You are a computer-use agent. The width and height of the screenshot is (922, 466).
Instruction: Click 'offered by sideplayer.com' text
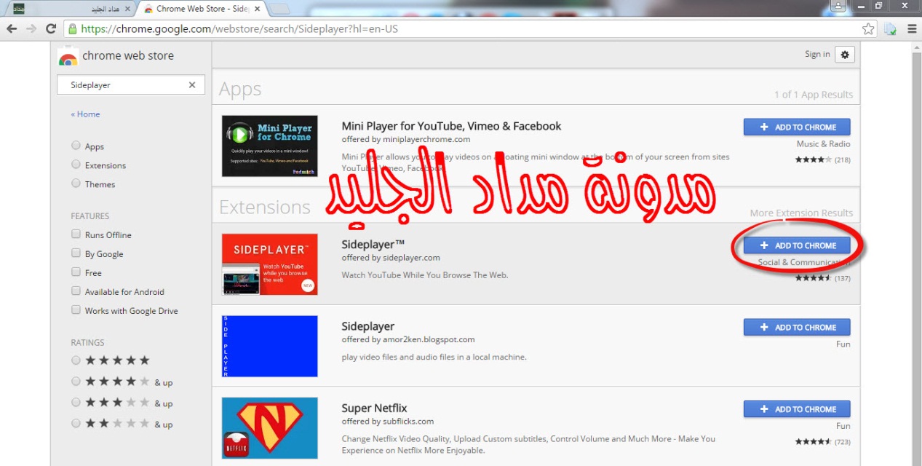(x=391, y=258)
